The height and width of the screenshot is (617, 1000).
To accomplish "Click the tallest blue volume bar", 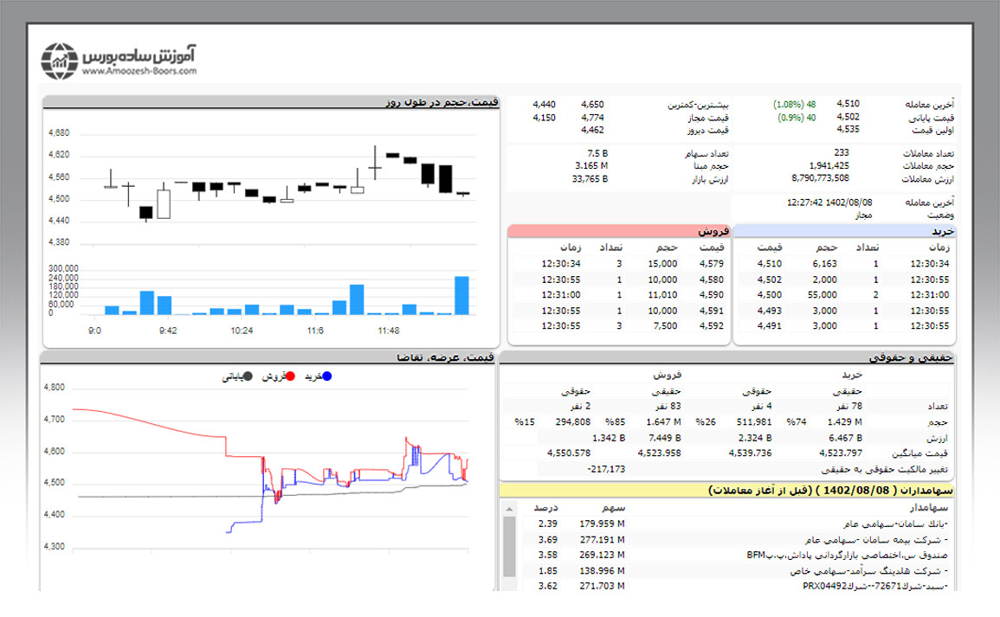I will (461, 295).
